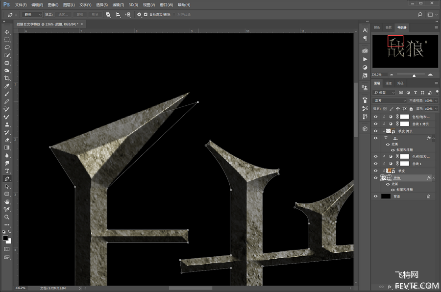Open path arrangement icon in options bar

point(128,15)
